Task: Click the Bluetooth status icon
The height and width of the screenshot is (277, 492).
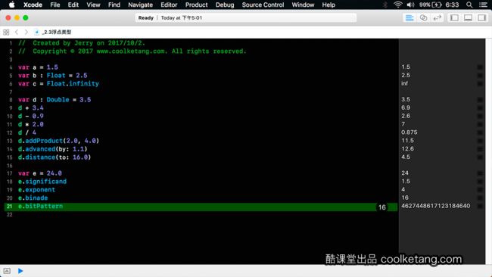Action: coord(385,5)
